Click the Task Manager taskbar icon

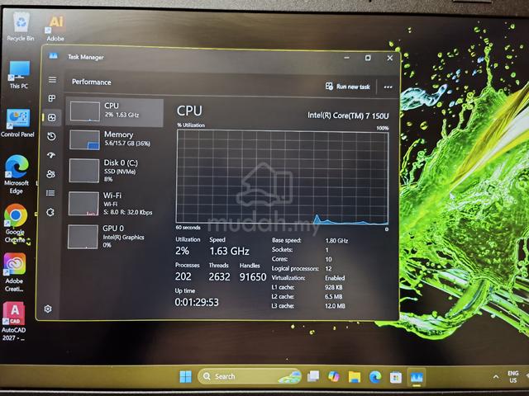(x=417, y=377)
